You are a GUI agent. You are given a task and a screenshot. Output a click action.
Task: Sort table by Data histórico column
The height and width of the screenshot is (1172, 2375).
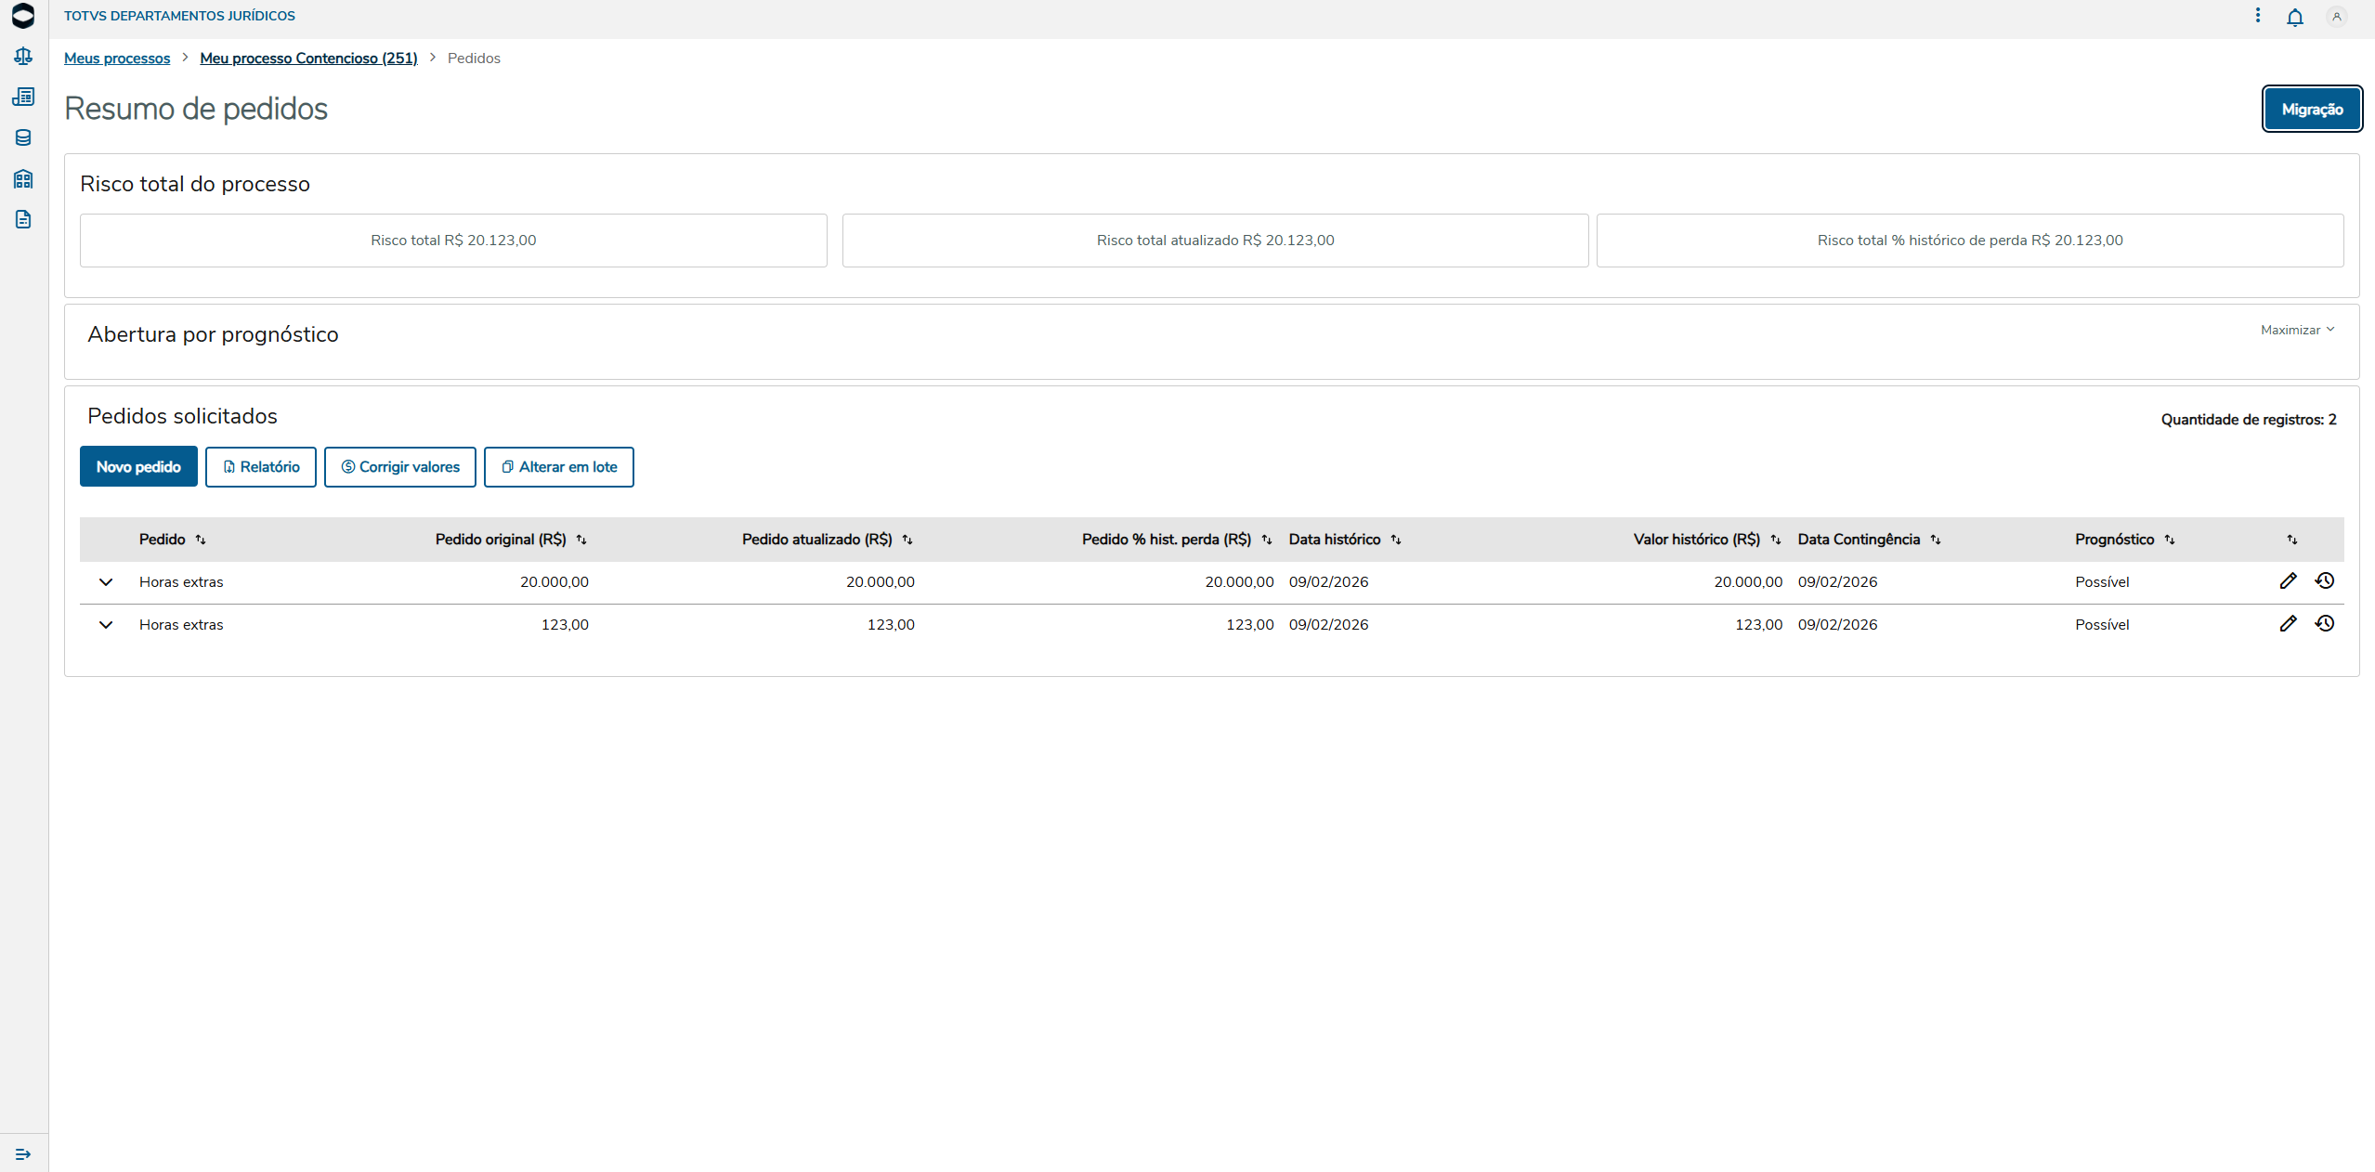point(1395,540)
